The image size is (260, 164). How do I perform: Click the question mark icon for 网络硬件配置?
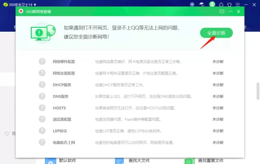[42, 62]
